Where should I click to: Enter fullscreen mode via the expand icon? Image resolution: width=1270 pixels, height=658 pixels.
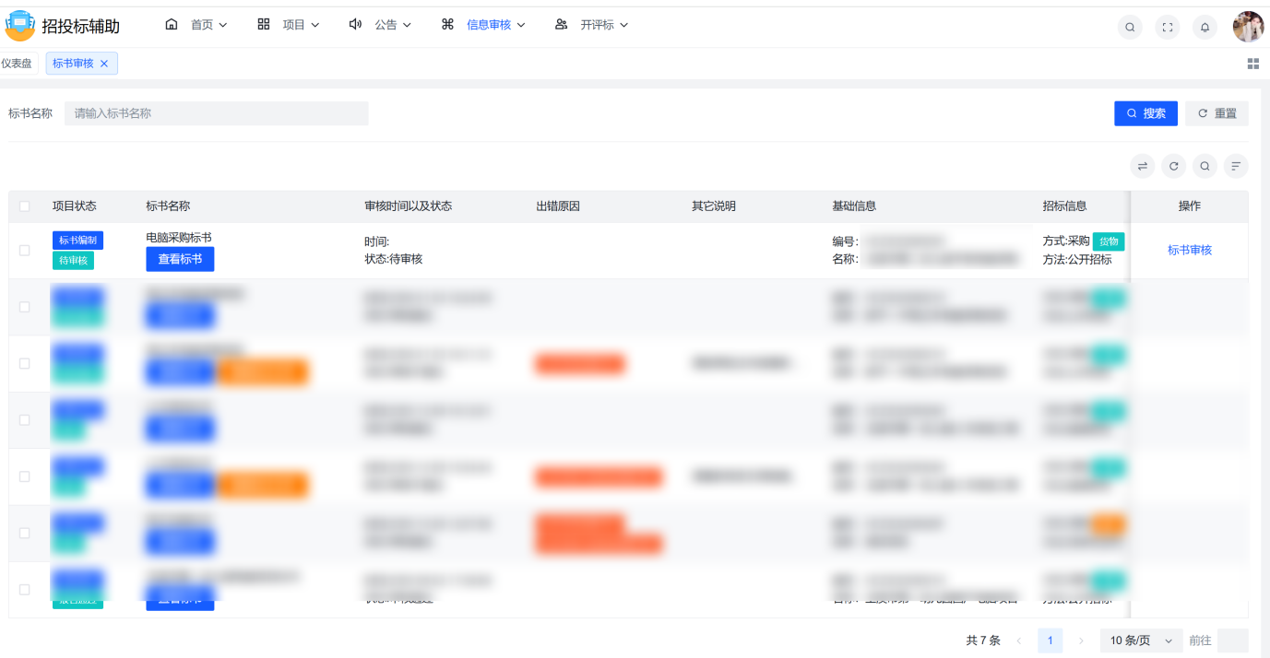pos(1168,27)
